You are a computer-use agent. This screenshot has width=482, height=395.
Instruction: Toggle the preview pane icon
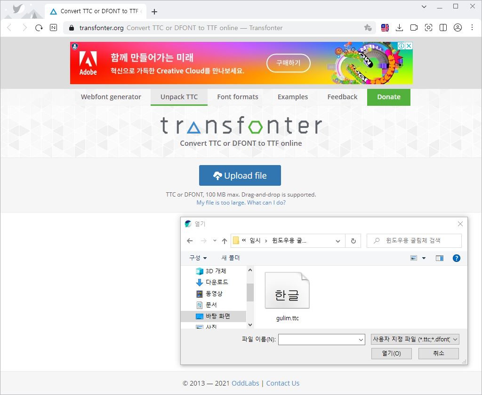[440, 258]
